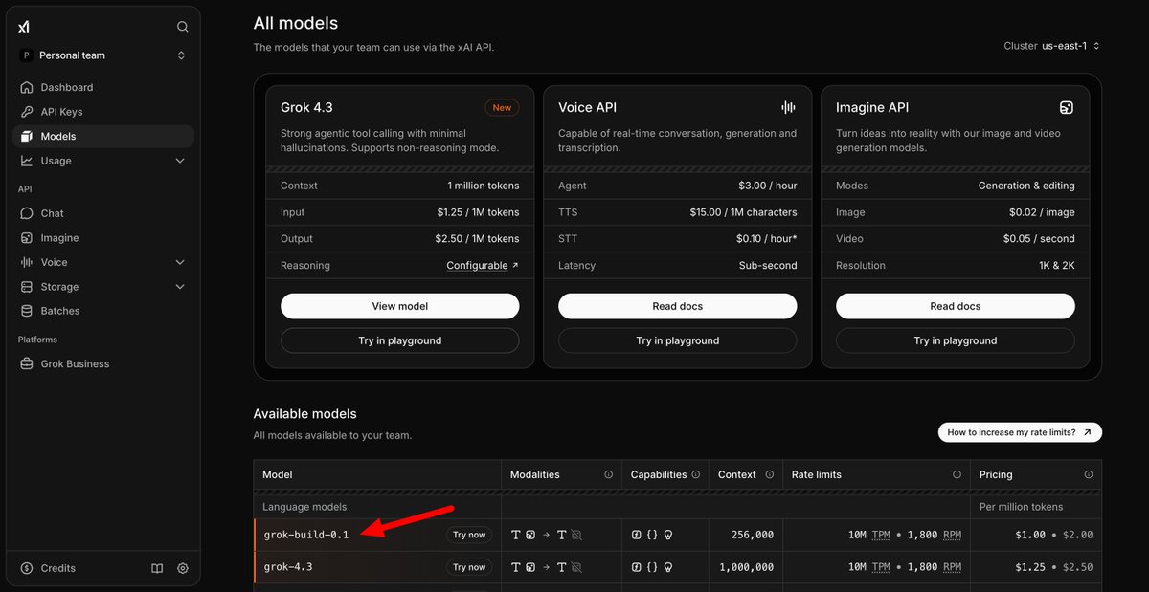Click the xAI logo in sidebar
This screenshot has height=592, width=1149.
click(24, 27)
